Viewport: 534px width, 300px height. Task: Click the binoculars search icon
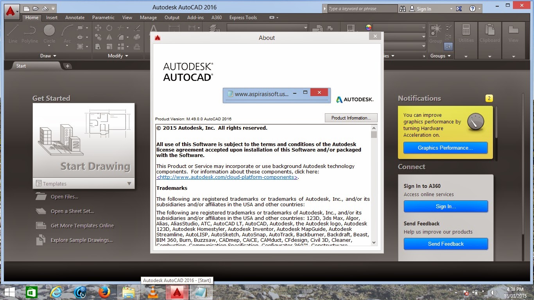403,9
